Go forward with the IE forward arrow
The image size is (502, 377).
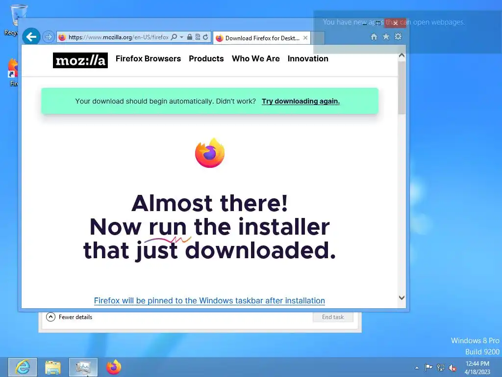pos(49,37)
